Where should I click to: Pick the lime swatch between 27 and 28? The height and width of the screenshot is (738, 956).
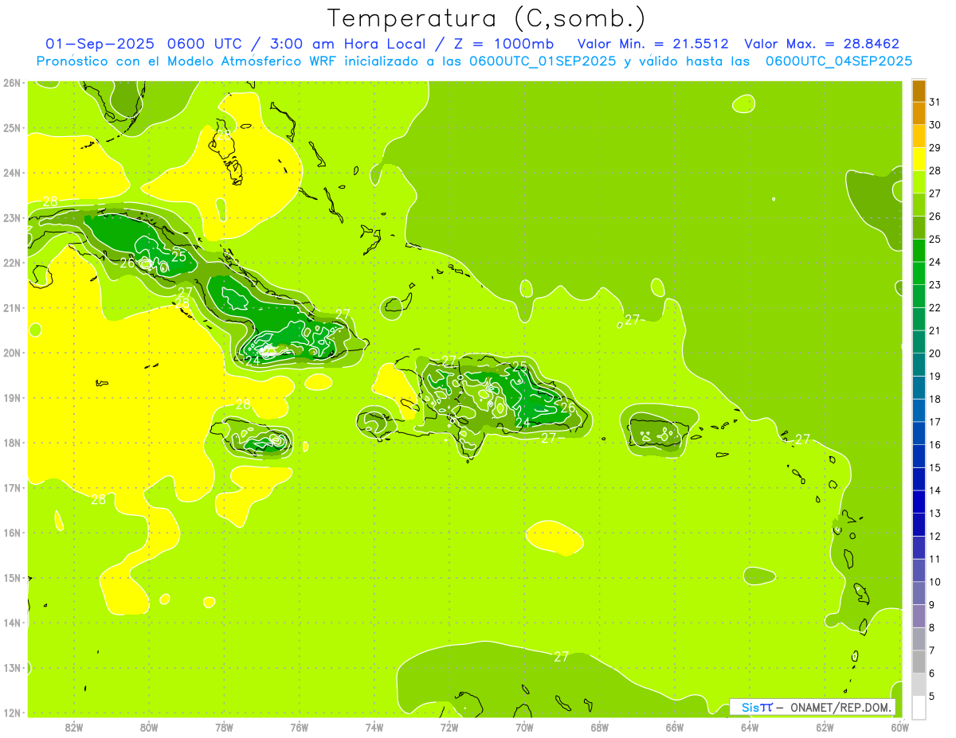click(x=919, y=182)
